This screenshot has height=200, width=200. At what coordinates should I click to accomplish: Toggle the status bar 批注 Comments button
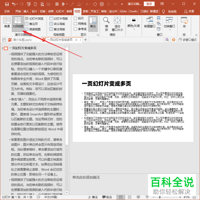tap(107, 197)
